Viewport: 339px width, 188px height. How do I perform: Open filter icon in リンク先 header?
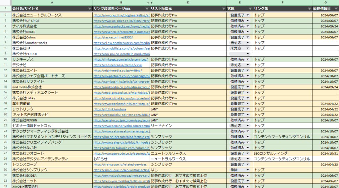310,8
